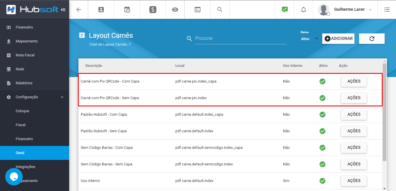
Task: Open the notifications bell
Action: click(304, 10)
